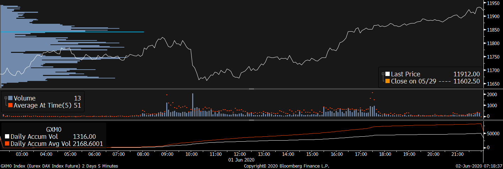Click the 12:00 time axis label
The image size is (503, 169).
240,154
